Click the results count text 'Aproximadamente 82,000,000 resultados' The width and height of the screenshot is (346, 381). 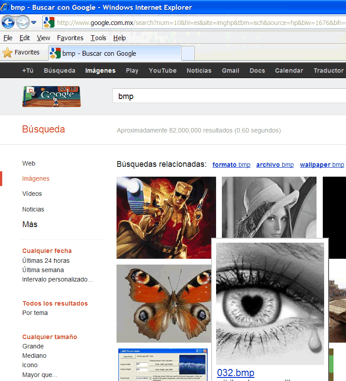[x=199, y=130]
